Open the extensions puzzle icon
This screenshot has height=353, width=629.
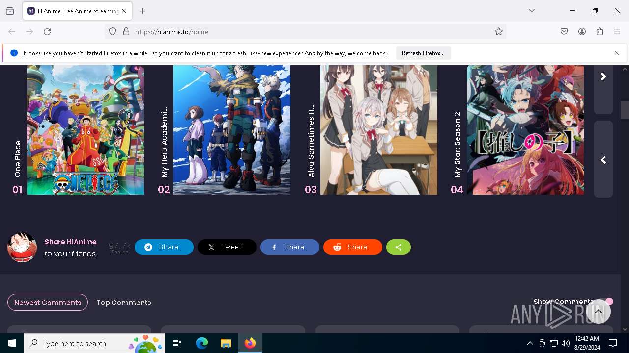[x=600, y=32]
